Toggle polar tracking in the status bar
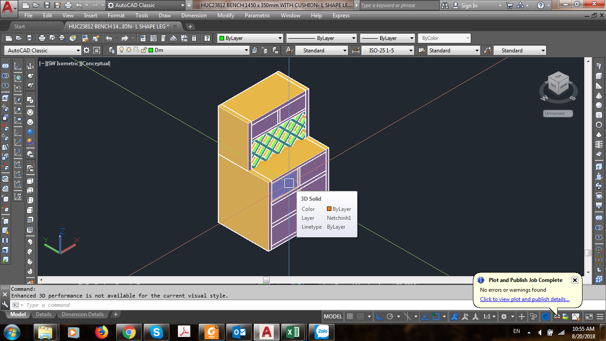 pyautogui.click(x=390, y=317)
